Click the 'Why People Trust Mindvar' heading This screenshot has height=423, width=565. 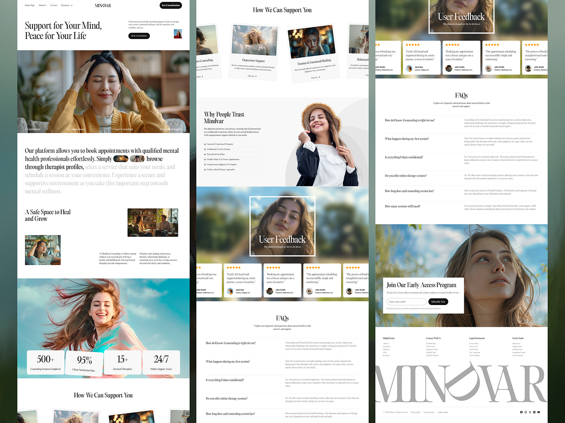click(x=224, y=117)
